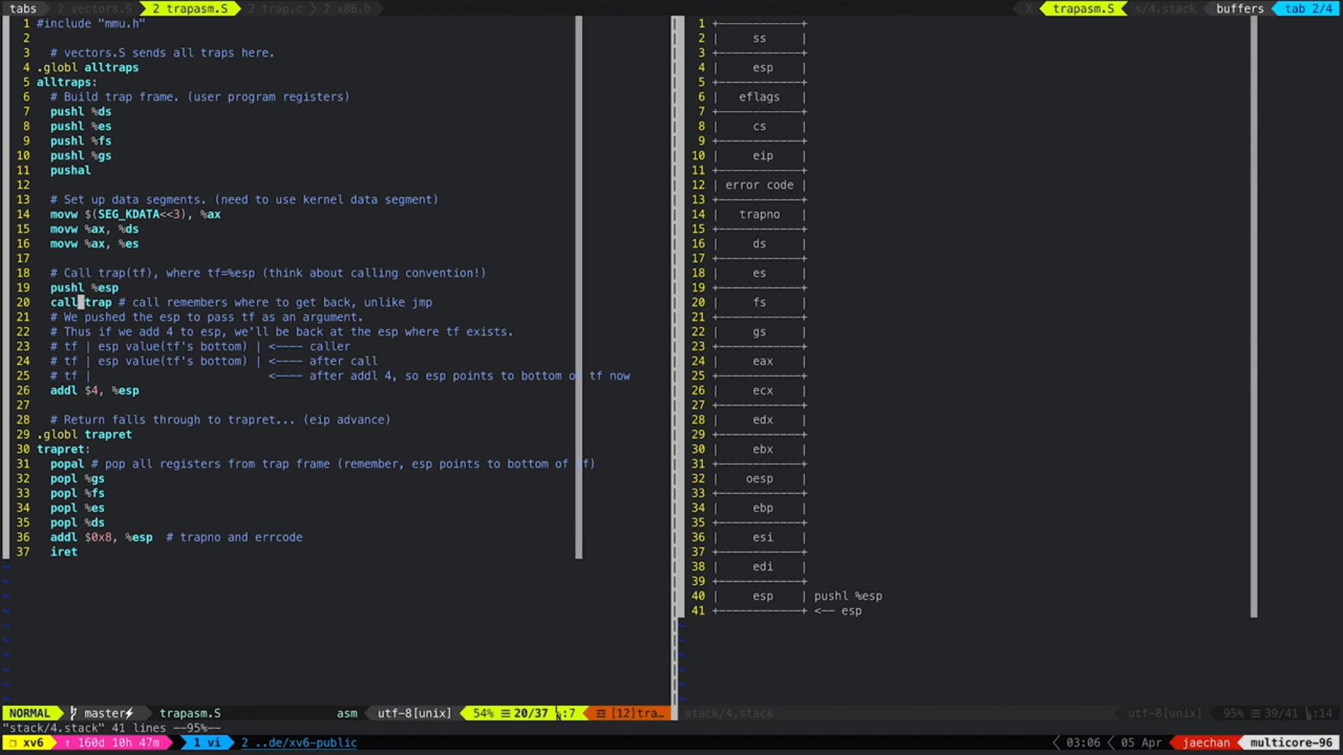Click the X close-tab marker in tabline

click(1028, 8)
